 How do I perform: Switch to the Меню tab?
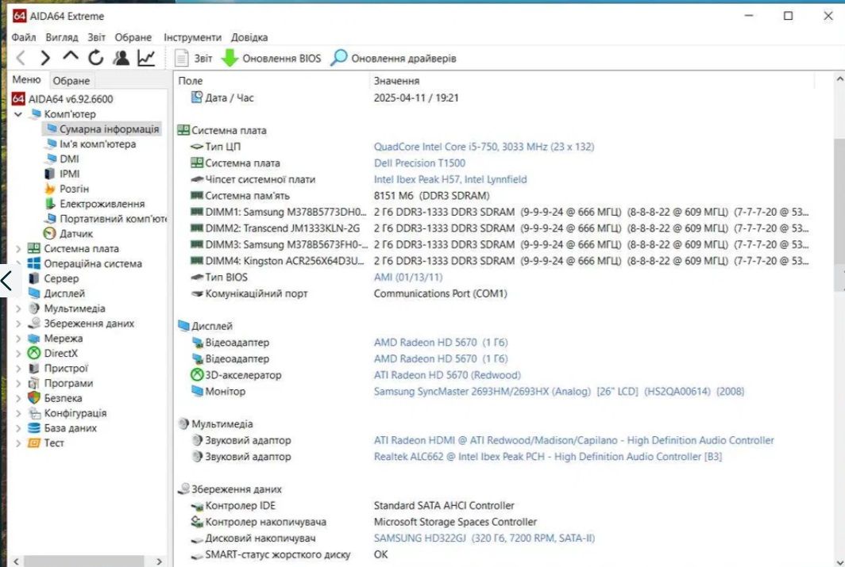coord(26,79)
